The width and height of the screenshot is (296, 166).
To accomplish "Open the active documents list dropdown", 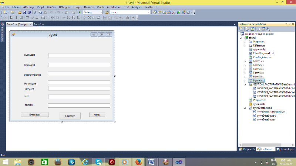I will click(235, 24).
